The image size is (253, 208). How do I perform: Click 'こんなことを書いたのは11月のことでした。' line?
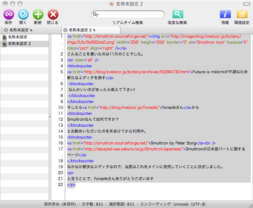pyautogui.click(x=106, y=54)
